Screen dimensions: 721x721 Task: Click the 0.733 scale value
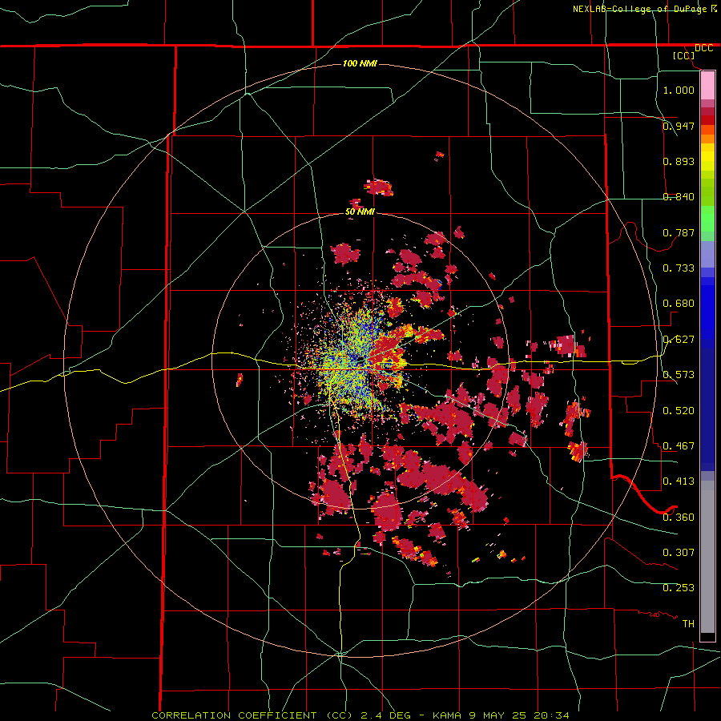click(679, 268)
